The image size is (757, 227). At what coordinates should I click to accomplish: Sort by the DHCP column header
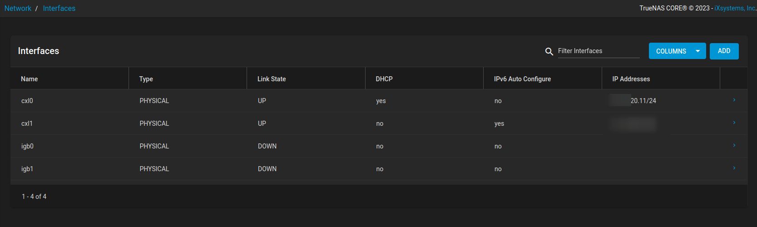(x=384, y=79)
